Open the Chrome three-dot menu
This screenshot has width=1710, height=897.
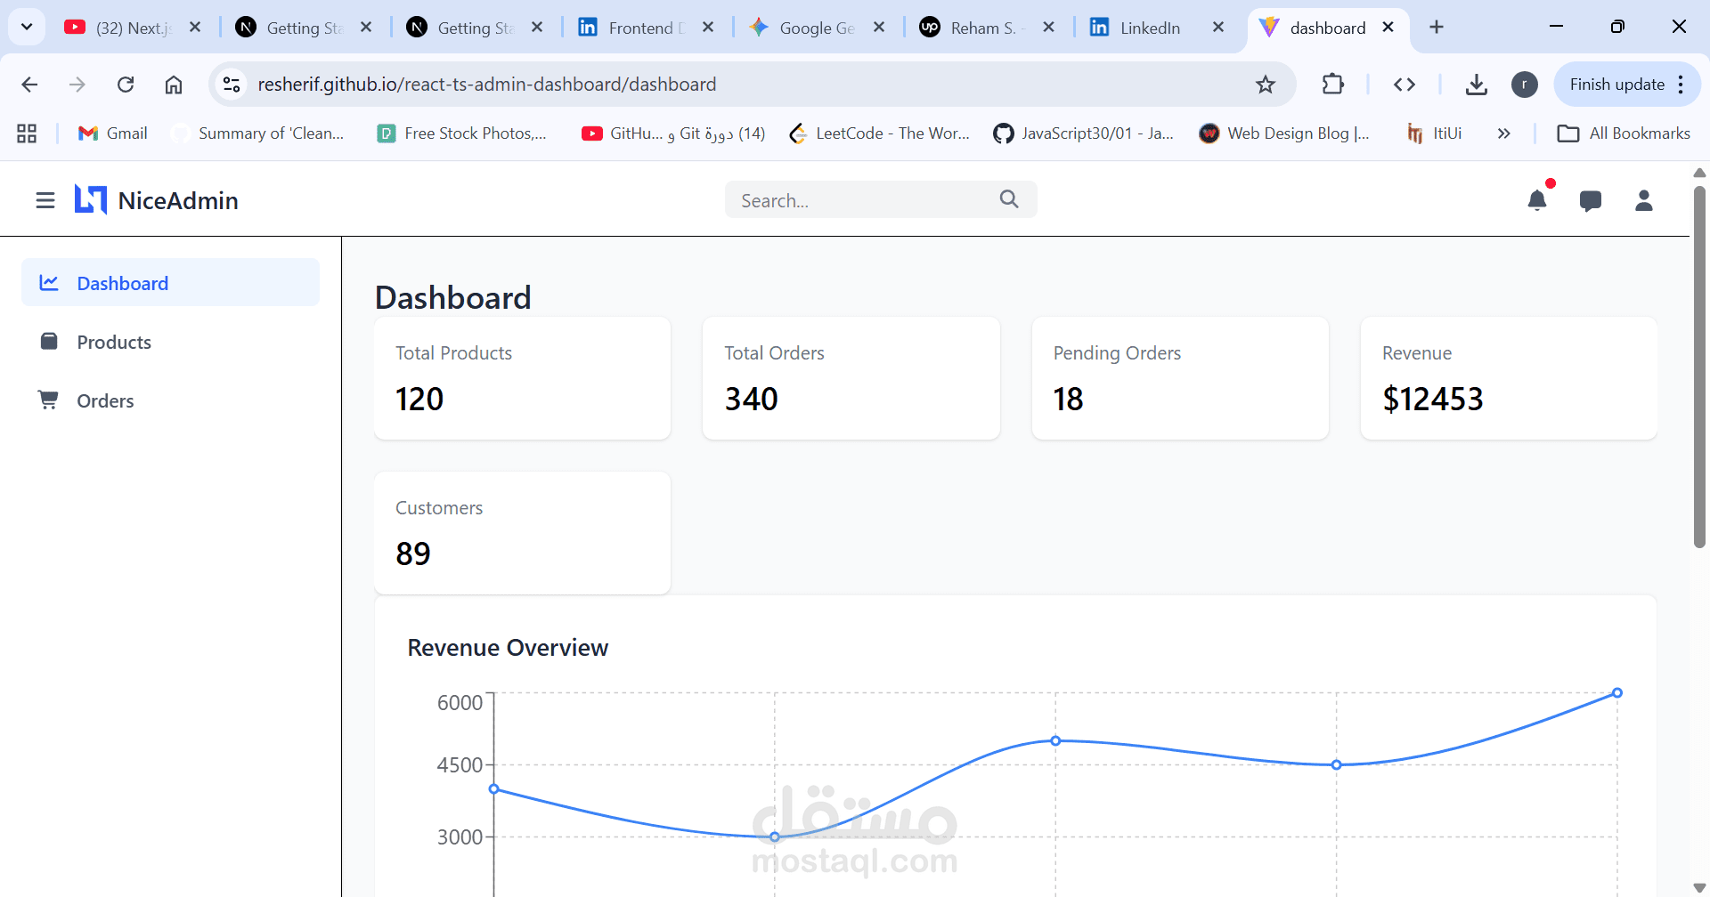pos(1681,85)
